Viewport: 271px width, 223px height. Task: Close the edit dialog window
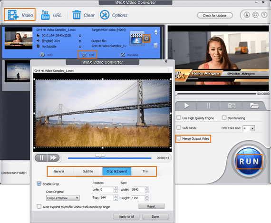166,61
